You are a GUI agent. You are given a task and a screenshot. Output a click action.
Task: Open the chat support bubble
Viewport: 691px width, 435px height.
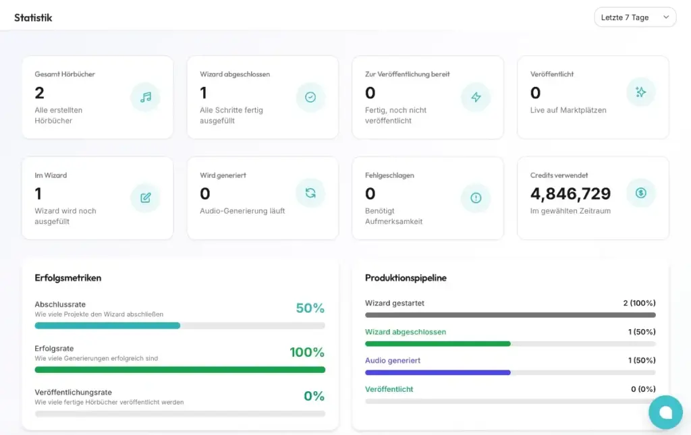click(665, 412)
